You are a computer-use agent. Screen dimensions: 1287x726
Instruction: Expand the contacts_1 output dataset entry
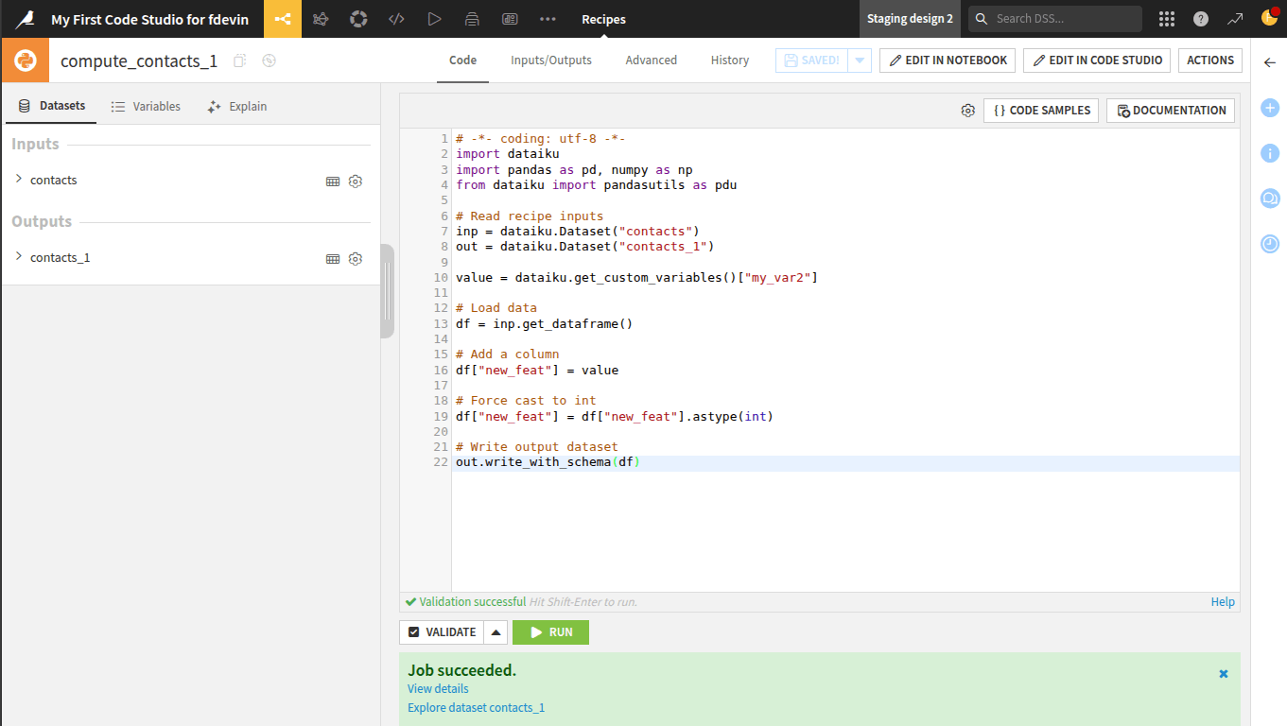click(x=18, y=257)
